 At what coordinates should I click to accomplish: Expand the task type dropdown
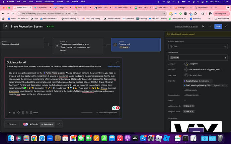click(x=198, y=46)
